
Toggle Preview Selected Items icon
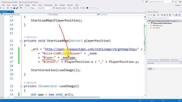(179, 15)
